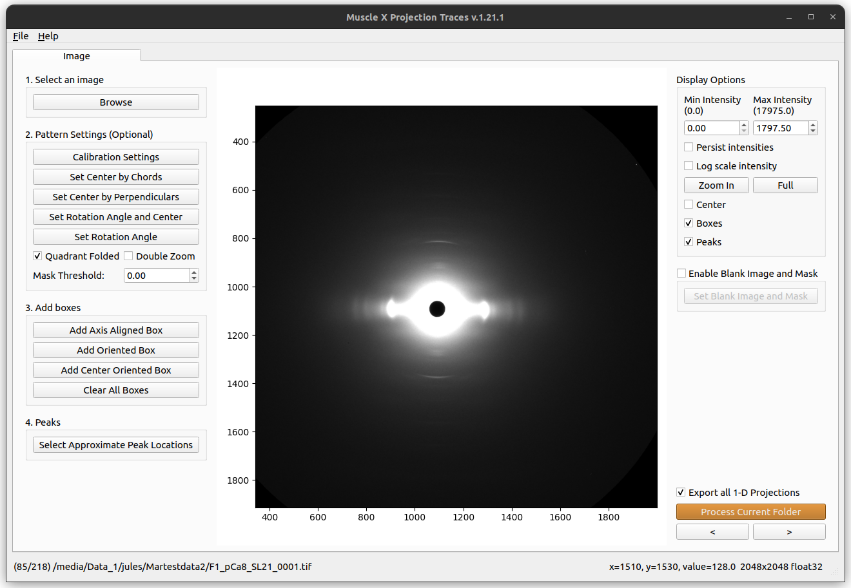
Task: Enable Log scale intensity checkbox
Action: point(689,166)
